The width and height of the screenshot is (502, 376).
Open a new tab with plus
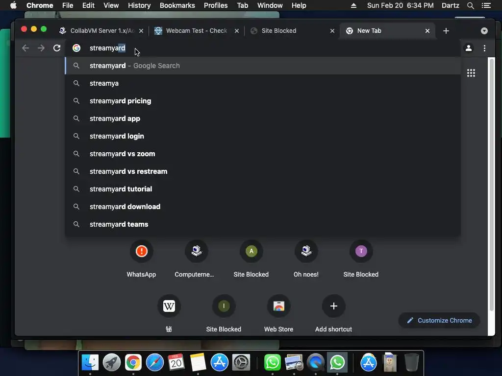(x=446, y=31)
